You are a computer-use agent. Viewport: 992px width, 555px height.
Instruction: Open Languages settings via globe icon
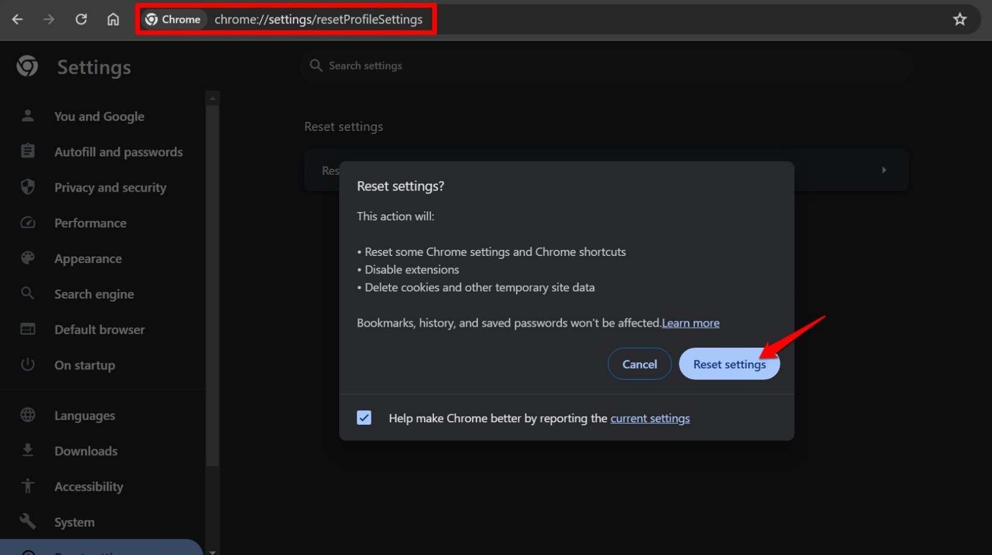coord(28,414)
